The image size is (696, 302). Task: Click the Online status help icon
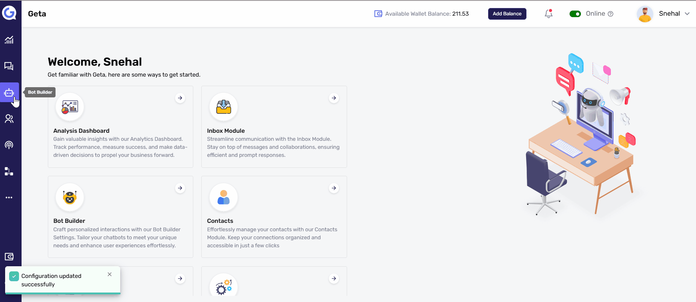[611, 14]
